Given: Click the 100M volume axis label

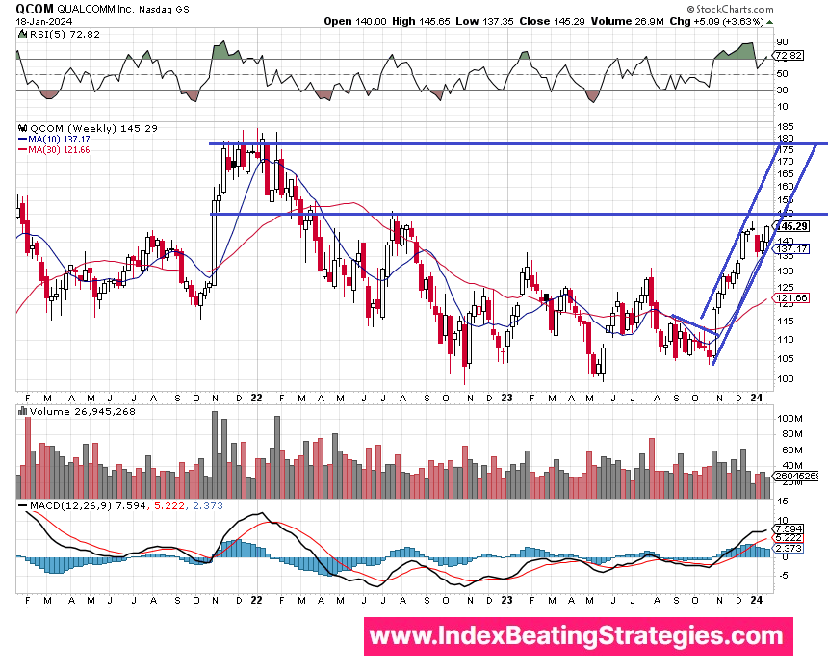Looking at the screenshot, I should (x=790, y=419).
